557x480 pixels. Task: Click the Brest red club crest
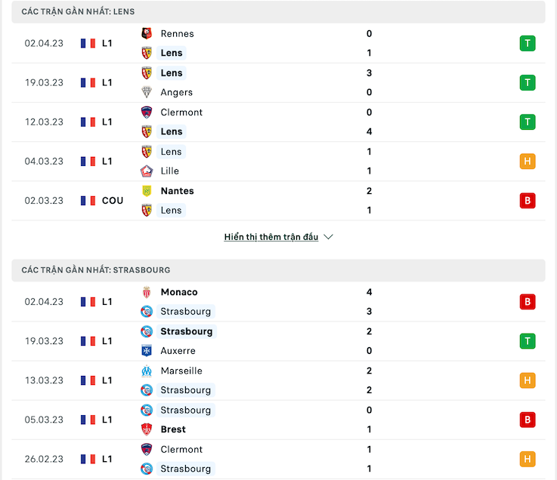(147, 429)
